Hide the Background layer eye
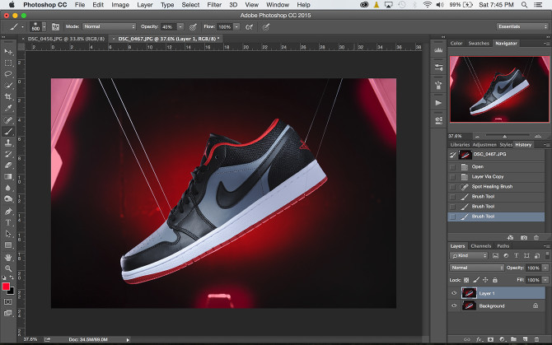Viewport: 552px width, 345px height. (x=454, y=305)
